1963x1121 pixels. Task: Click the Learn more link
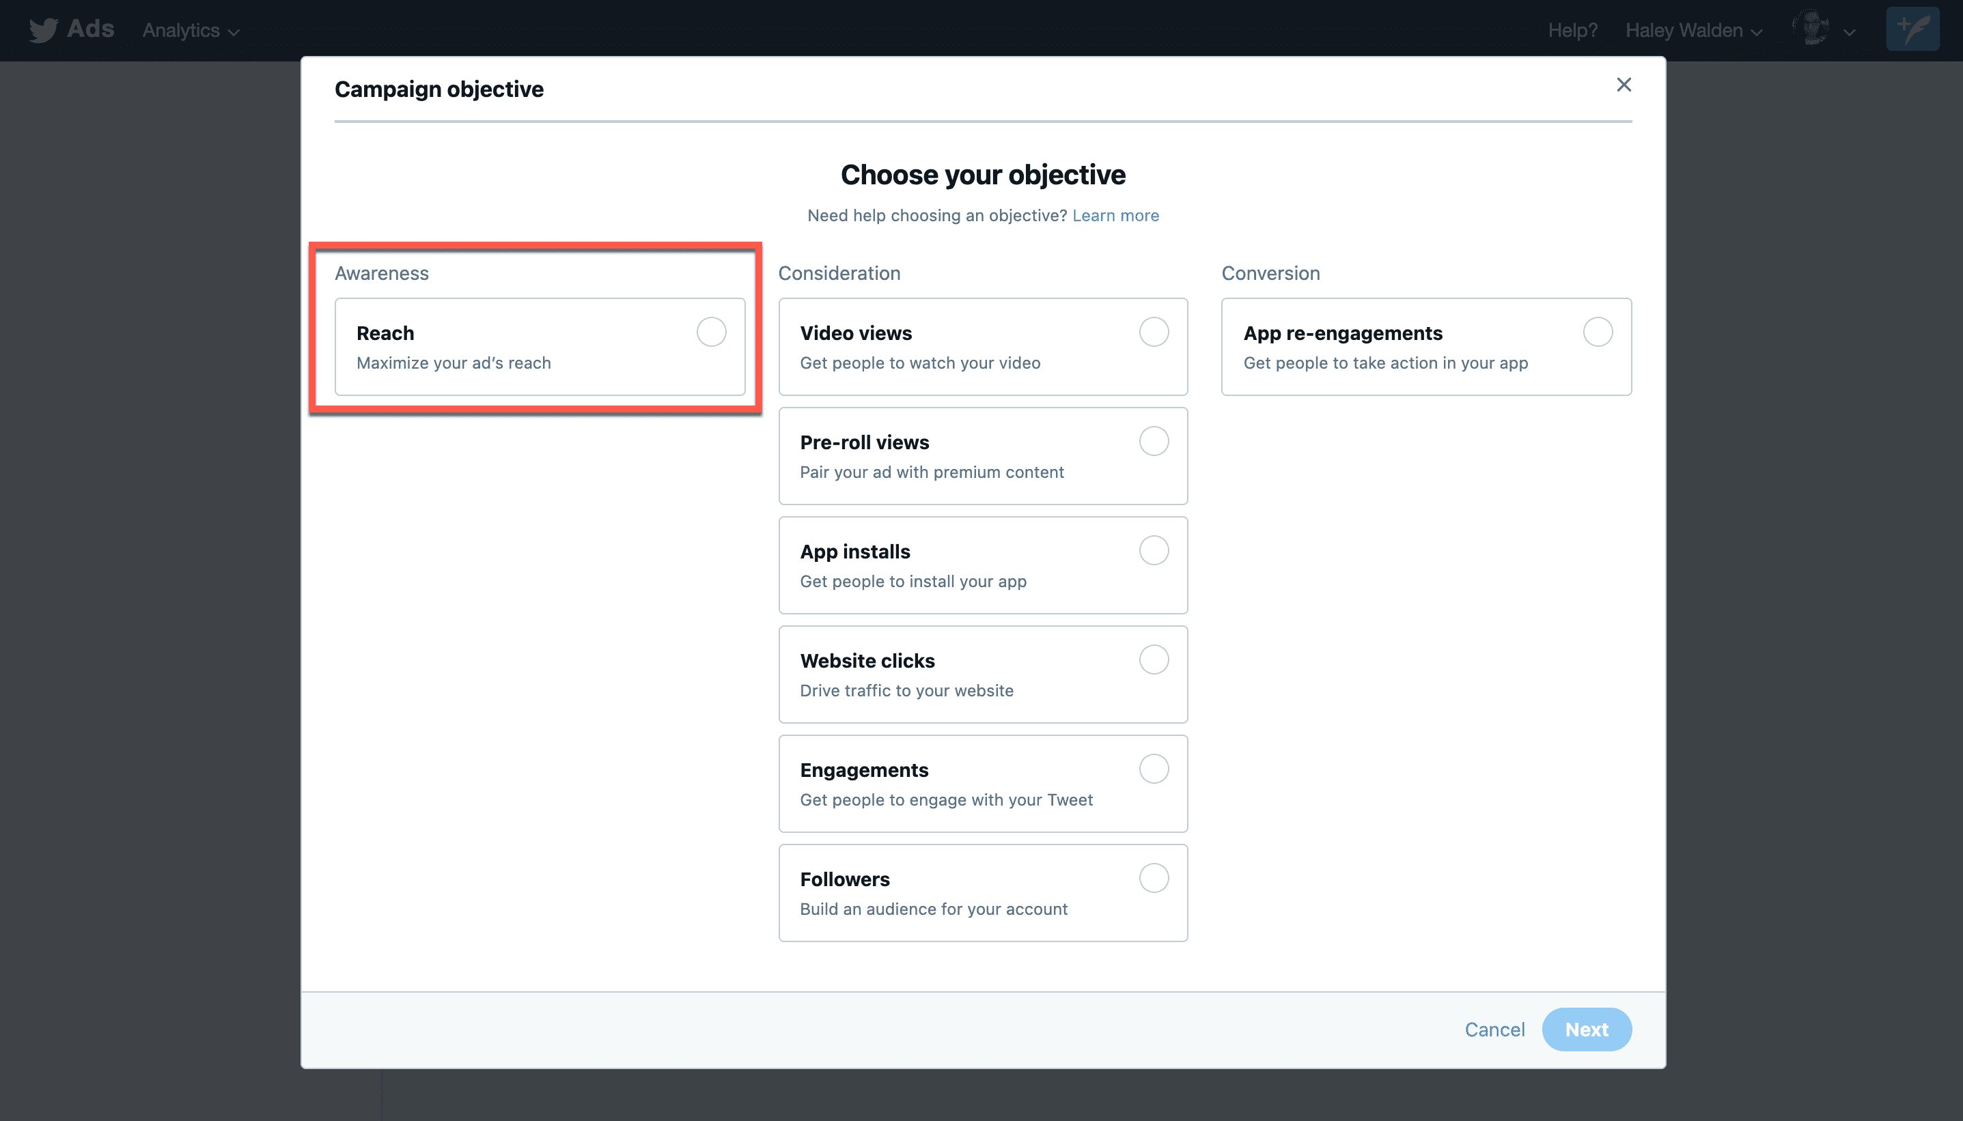tap(1115, 216)
